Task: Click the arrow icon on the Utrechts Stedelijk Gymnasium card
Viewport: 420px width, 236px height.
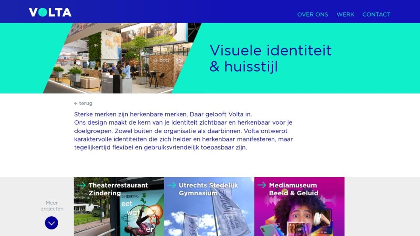Action: coord(171,185)
